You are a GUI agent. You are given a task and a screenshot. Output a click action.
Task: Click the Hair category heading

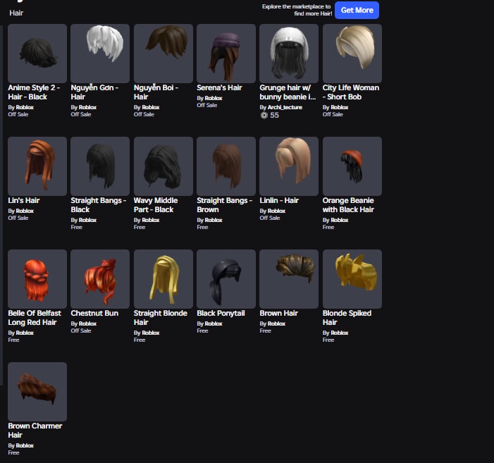pos(16,13)
